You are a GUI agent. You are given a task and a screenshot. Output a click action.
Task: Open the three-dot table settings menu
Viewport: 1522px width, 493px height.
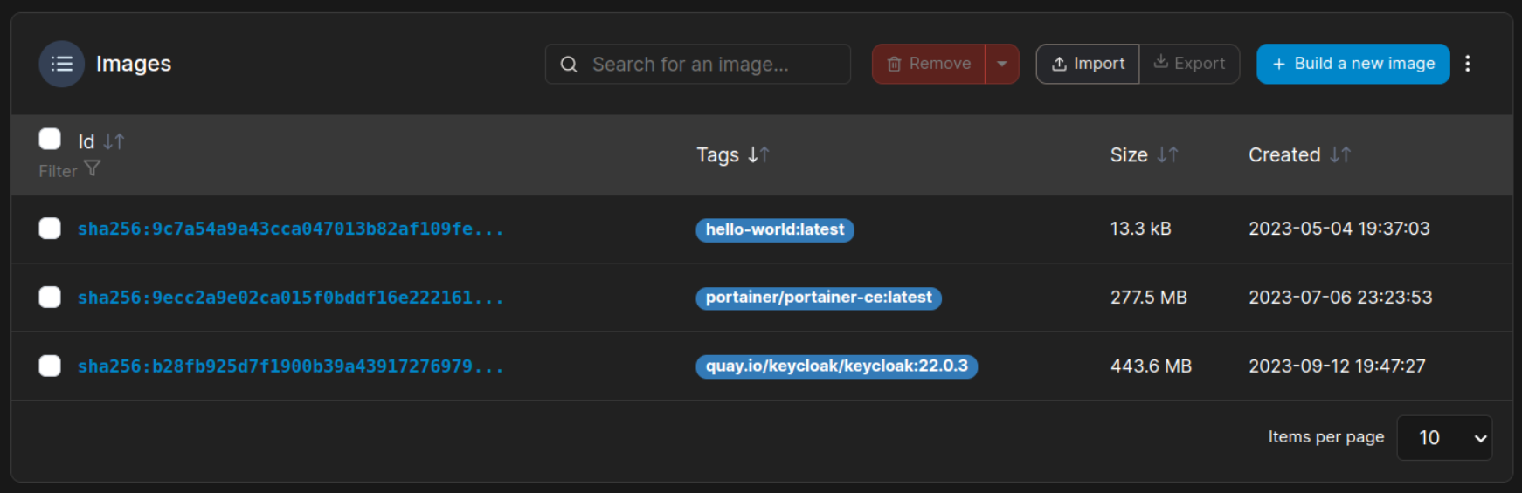(1468, 64)
